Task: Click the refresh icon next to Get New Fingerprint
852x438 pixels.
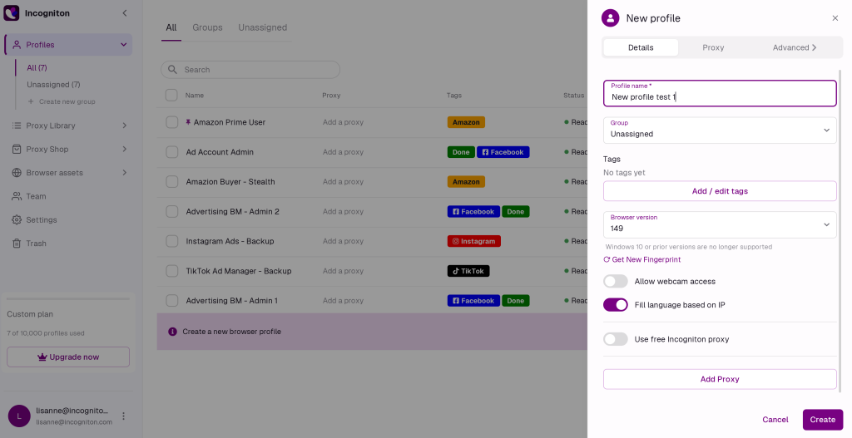Action: pos(607,260)
